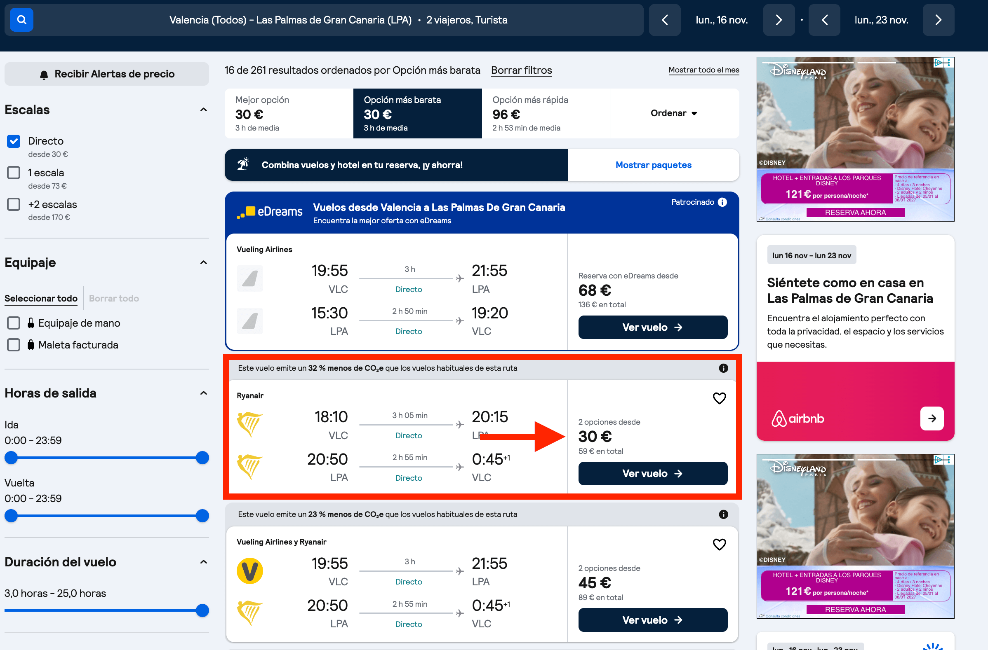Click Borrar todo under Equipaje

click(x=114, y=299)
